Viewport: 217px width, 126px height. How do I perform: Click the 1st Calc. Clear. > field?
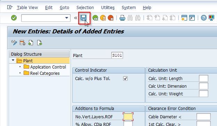point(203,124)
